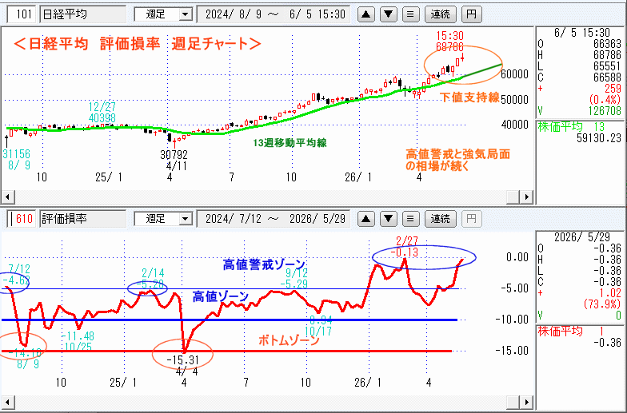Click the 連続 button in the Nikkei chart toolbar
The width and height of the screenshot is (627, 413).
[440, 14]
